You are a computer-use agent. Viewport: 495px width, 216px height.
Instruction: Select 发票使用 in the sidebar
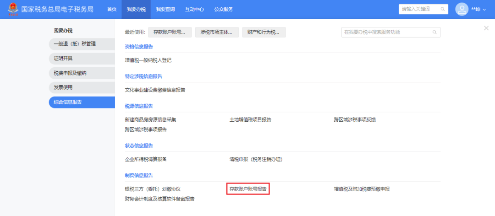(82, 88)
